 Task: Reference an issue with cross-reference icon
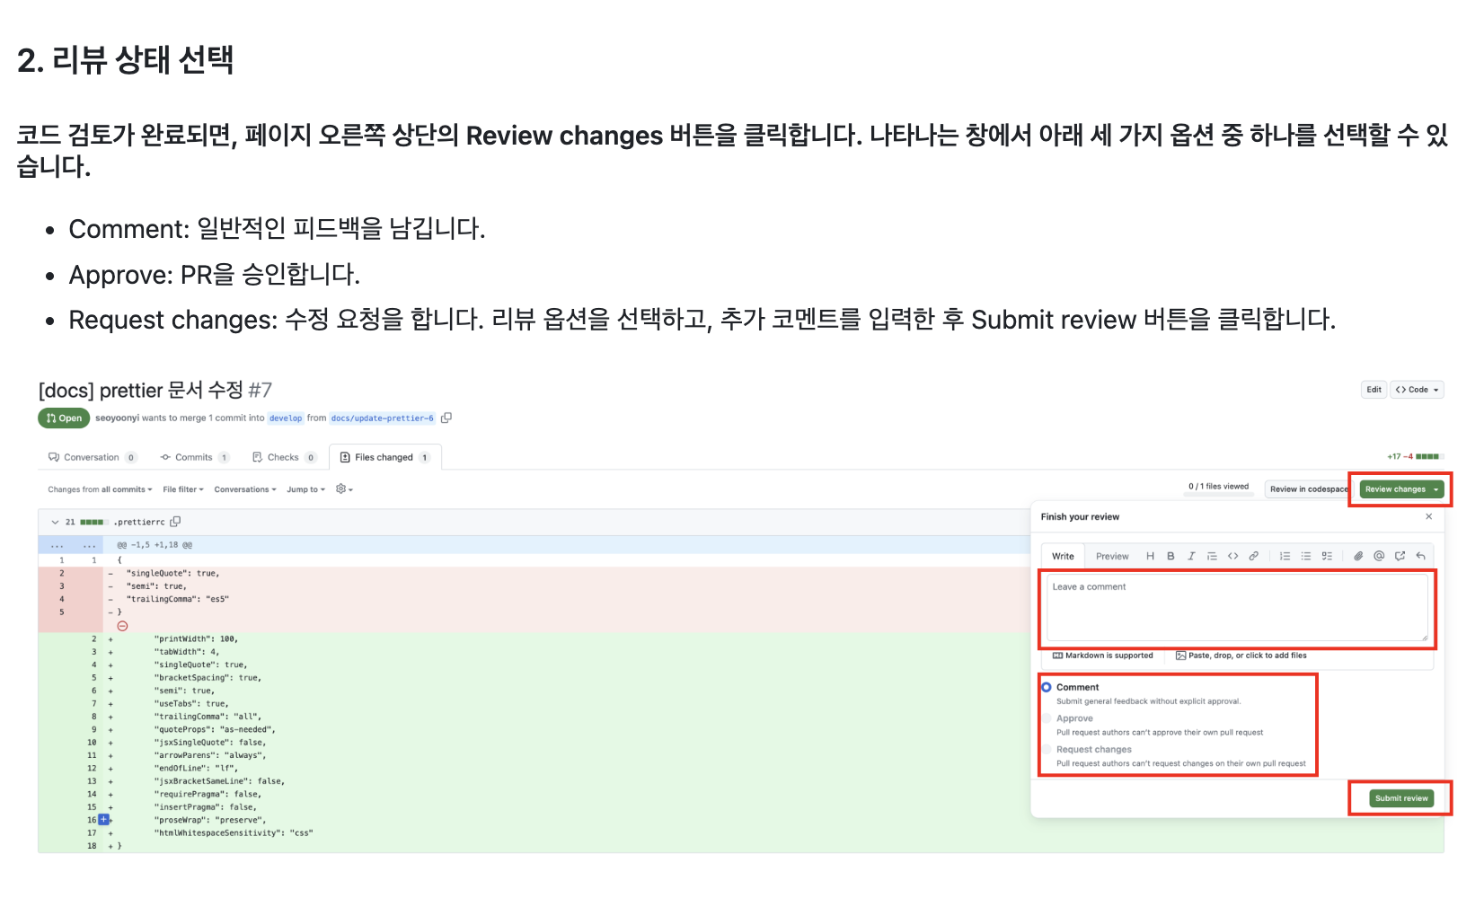(x=1400, y=557)
